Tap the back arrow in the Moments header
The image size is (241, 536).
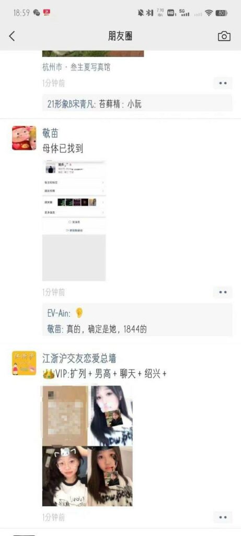12,36
